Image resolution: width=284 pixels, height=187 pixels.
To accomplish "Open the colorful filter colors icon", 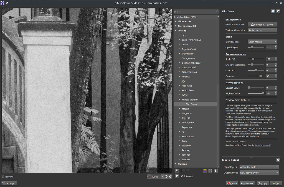I will pyautogui.click(x=205, y=171).
